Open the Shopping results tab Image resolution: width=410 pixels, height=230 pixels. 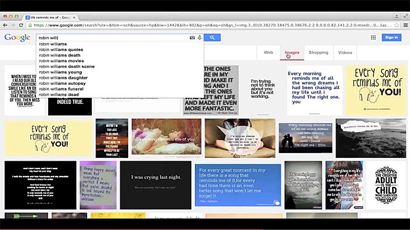point(318,52)
